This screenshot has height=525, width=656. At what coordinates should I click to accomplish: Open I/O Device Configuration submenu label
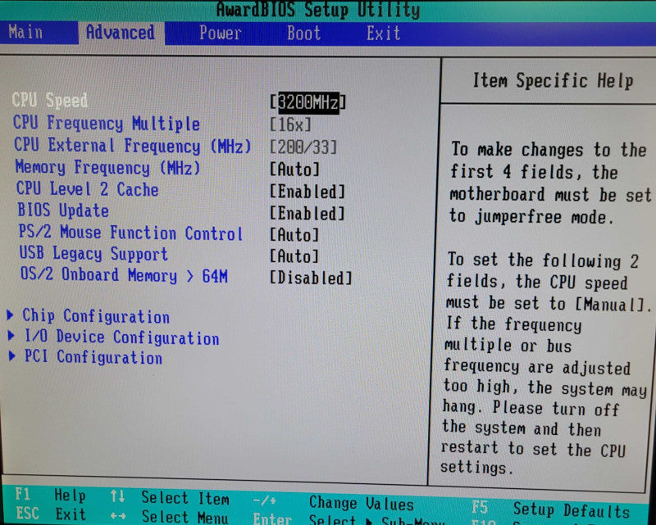(x=121, y=337)
